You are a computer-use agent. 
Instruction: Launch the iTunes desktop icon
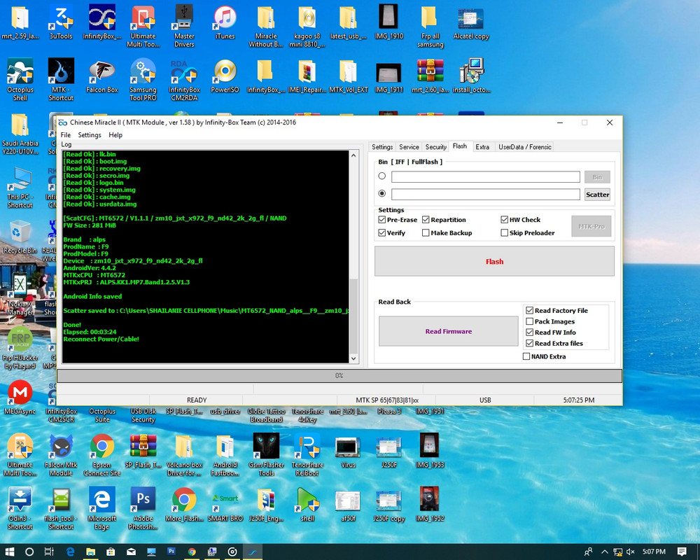[x=225, y=22]
